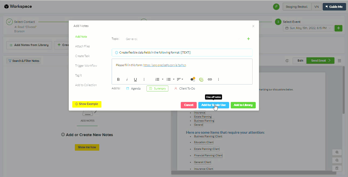Open the text alignment dropdown
Image resolution: width=348 pixels, height=177 pixels.
pyautogui.click(x=180, y=79)
